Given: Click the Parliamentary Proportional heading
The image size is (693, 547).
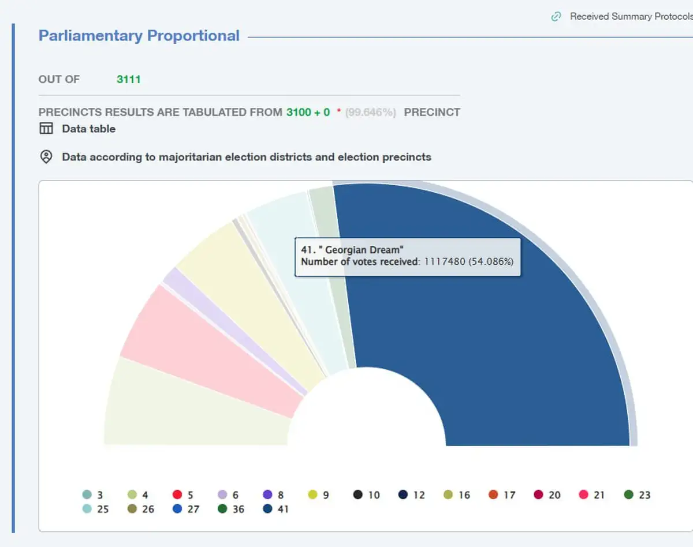Looking at the screenshot, I should [139, 36].
